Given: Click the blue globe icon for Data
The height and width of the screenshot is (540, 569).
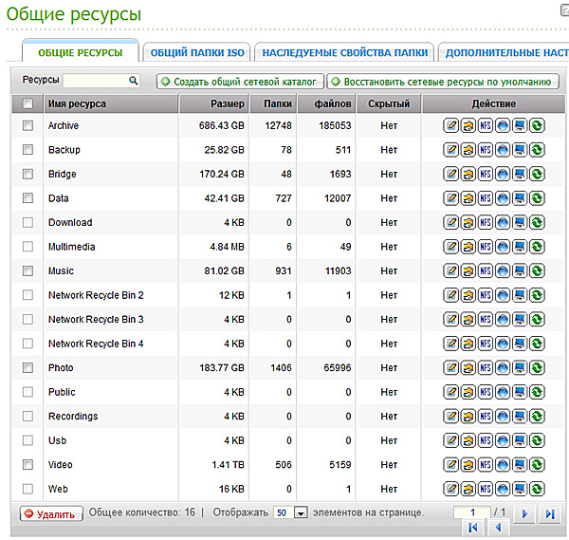Looking at the screenshot, I should tap(503, 198).
